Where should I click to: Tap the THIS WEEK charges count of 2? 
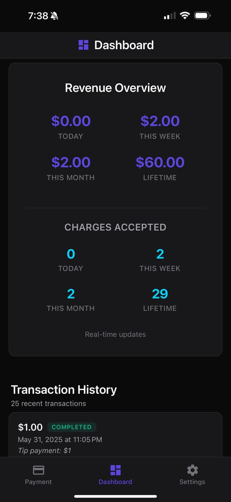click(160, 254)
